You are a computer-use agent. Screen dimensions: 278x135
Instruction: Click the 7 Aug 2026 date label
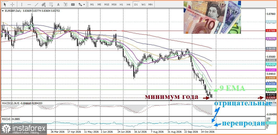157,132
